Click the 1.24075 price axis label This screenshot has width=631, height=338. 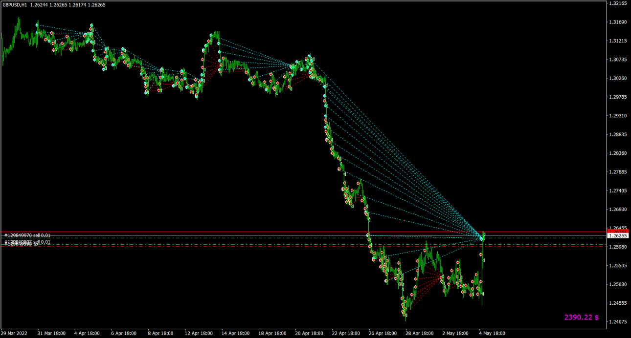click(x=618, y=321)
